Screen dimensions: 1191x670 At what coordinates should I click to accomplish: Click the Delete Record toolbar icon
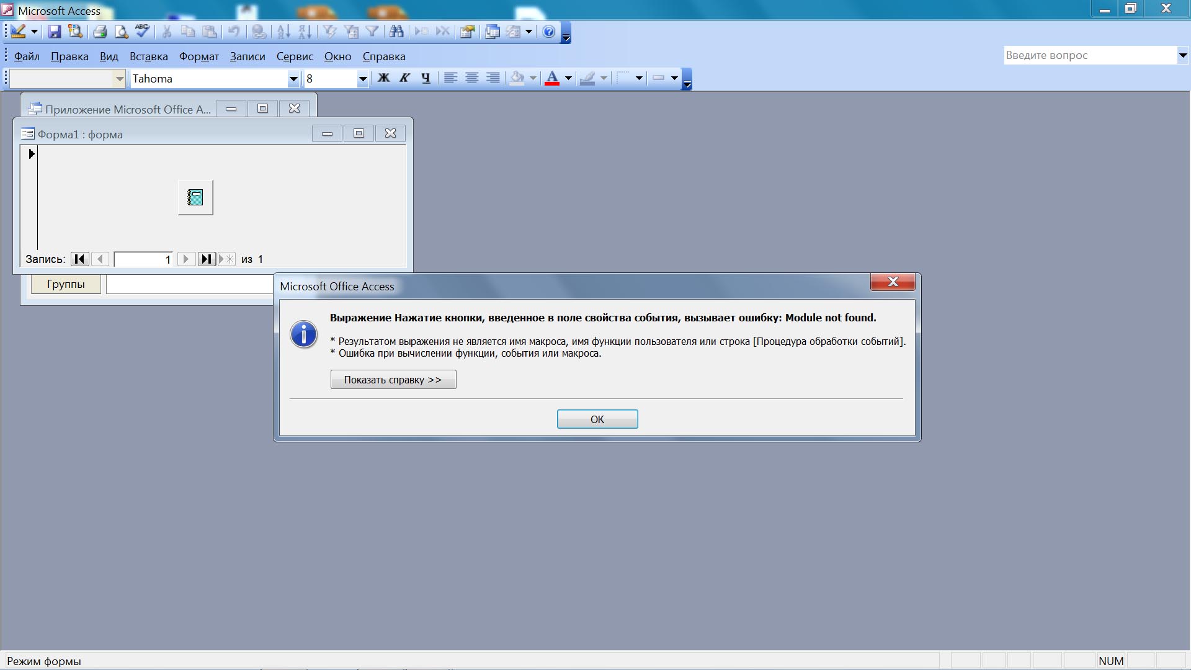click(x=443, y=32)
